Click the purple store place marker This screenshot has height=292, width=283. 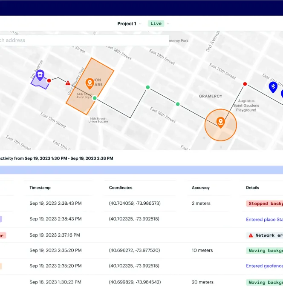(40, 75)
